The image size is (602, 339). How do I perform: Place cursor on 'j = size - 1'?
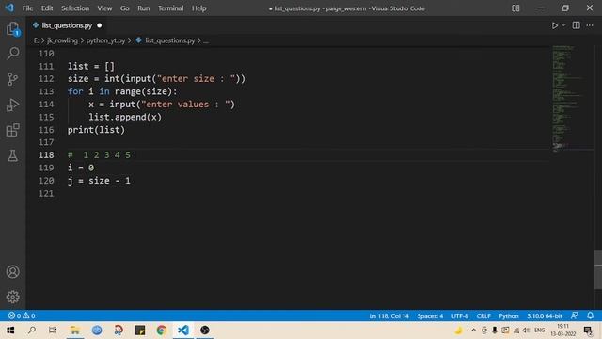pos(99,181)
